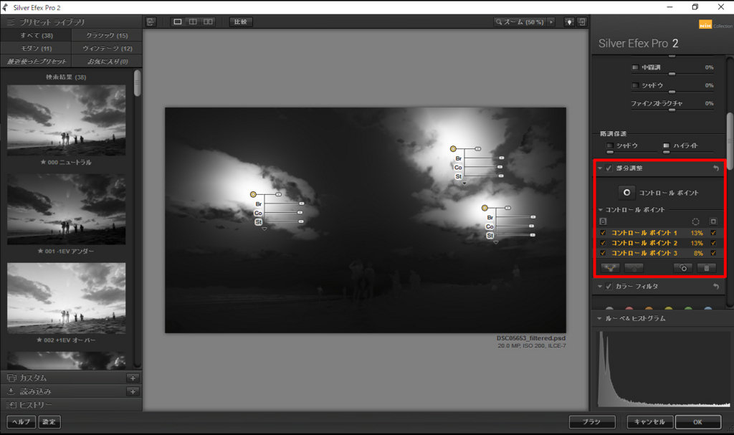This screenshot has width=734, height=435.
Task: Expand the カスタム presets panel
Action: (71, 378)
